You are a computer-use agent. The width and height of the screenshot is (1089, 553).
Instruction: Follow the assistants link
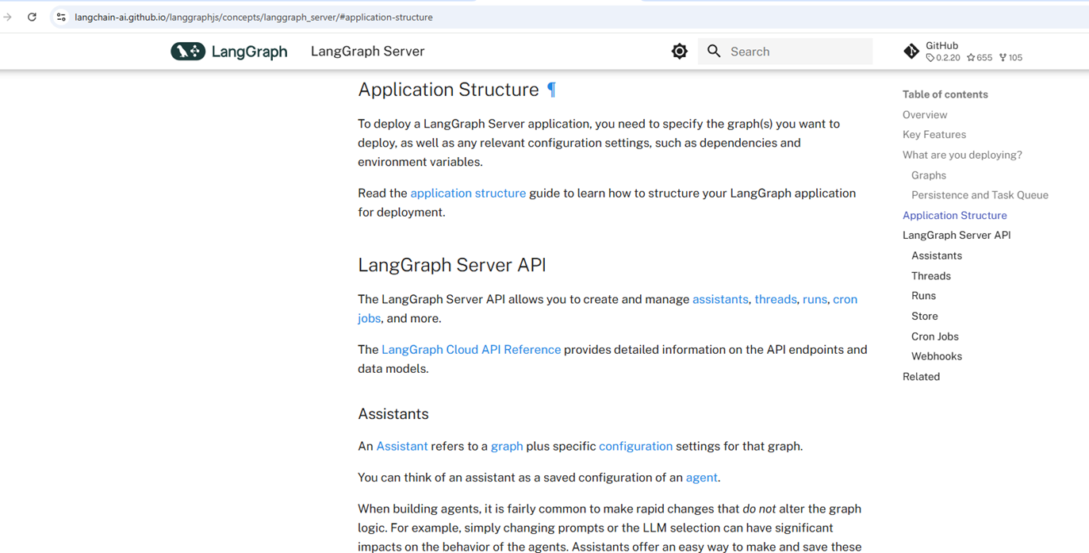click(720, 299)
